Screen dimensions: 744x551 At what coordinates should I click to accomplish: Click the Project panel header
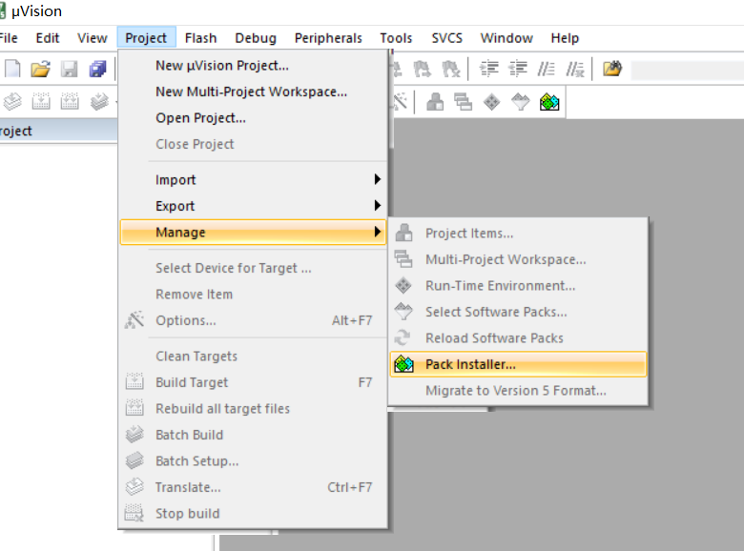point(58,131)
